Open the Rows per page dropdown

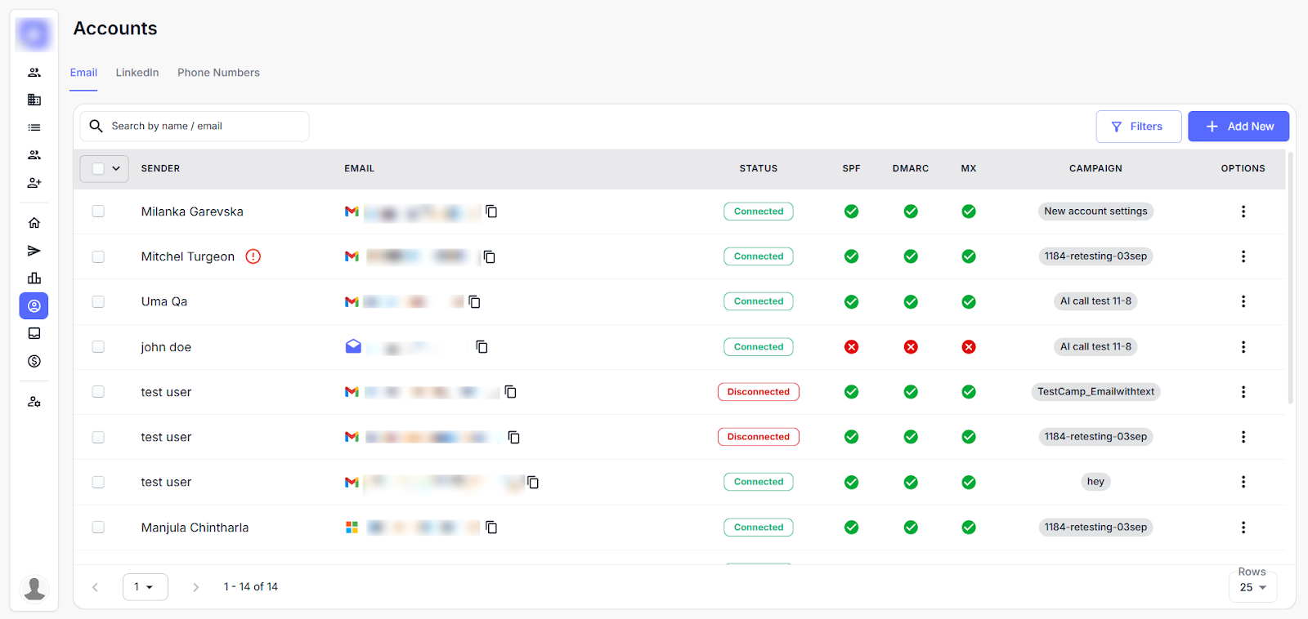1252,587
